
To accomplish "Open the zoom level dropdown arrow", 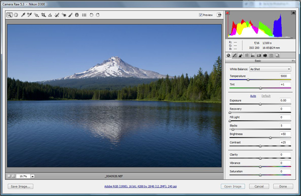I will tap(33, 176).
